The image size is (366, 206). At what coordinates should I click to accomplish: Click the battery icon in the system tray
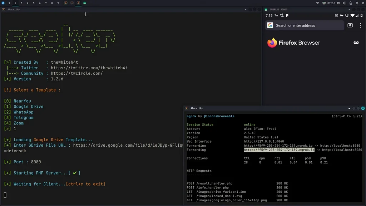351,3
